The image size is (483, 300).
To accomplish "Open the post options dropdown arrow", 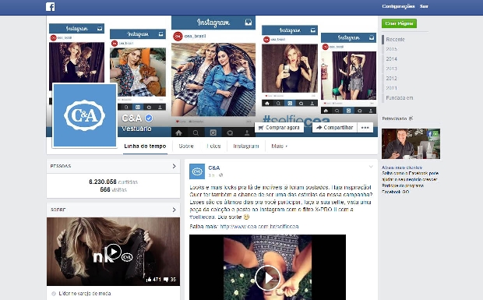I will [371, 167].
